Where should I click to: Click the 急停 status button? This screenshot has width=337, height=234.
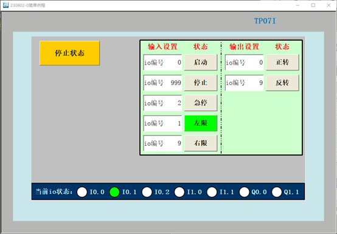point(201,103)
